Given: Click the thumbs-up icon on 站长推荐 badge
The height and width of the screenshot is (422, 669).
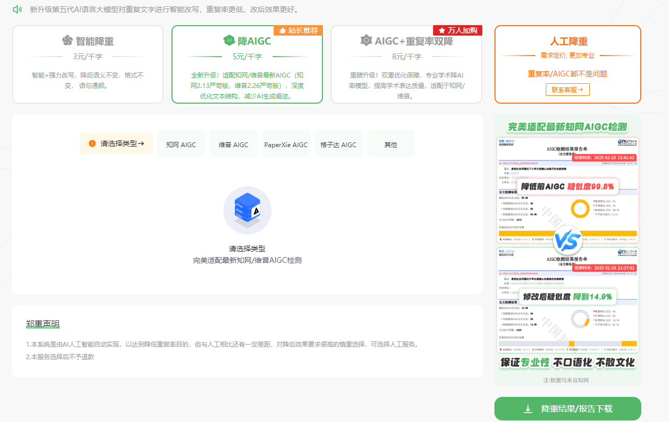Looking at the screenshot, I should click(x=282, y=30).
